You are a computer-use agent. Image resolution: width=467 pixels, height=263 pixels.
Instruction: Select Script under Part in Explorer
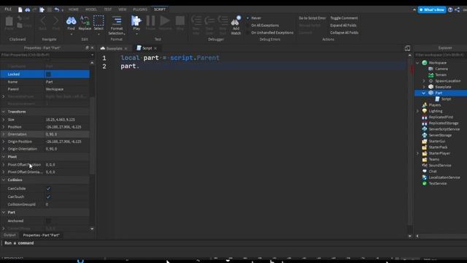coord(446,99)
